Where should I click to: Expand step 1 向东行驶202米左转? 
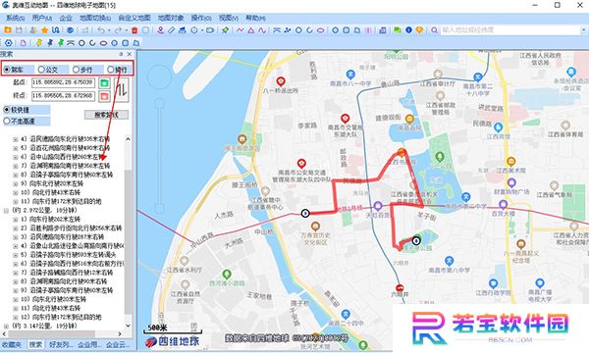coord(16,220)
